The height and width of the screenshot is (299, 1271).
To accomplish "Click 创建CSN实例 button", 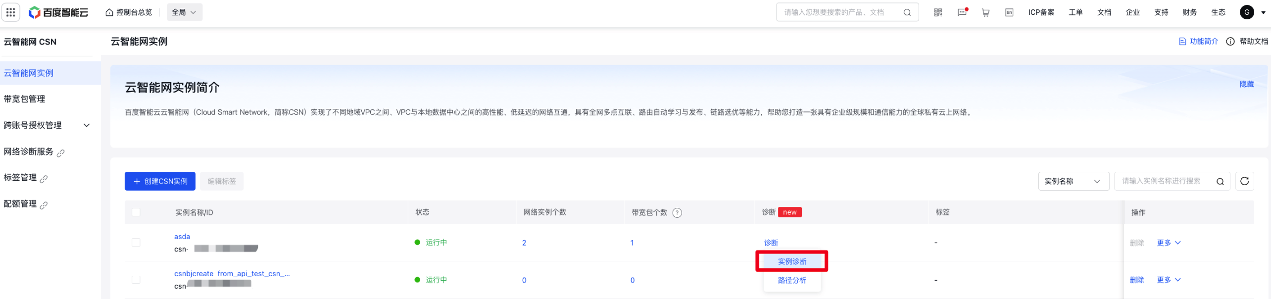I will pos(160,181).
